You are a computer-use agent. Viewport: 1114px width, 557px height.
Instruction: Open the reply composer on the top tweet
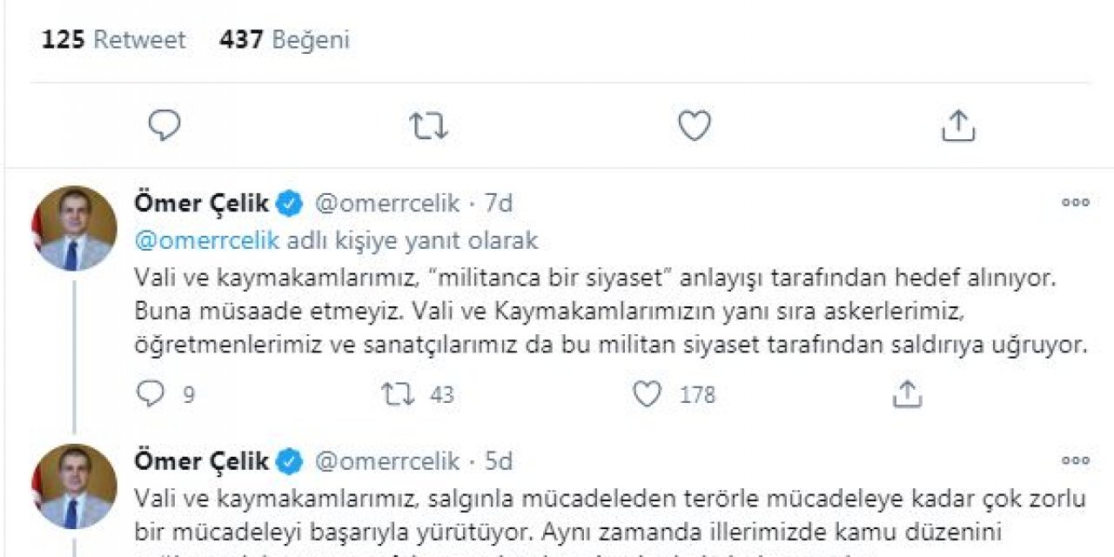[x=164, y=124]
